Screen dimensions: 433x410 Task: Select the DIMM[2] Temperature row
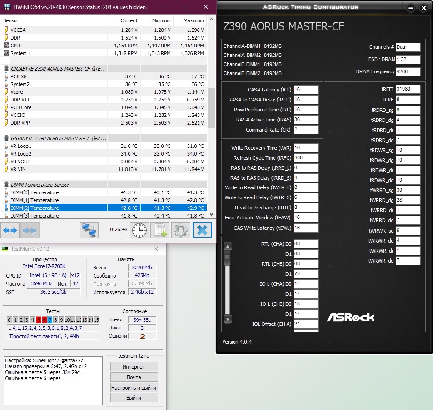click(104, 208)
